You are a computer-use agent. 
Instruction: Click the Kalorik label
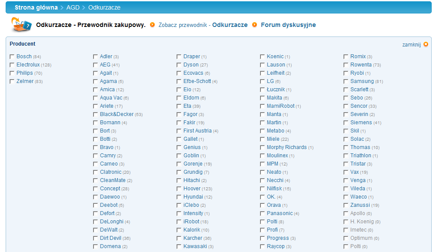coord(192,230)
